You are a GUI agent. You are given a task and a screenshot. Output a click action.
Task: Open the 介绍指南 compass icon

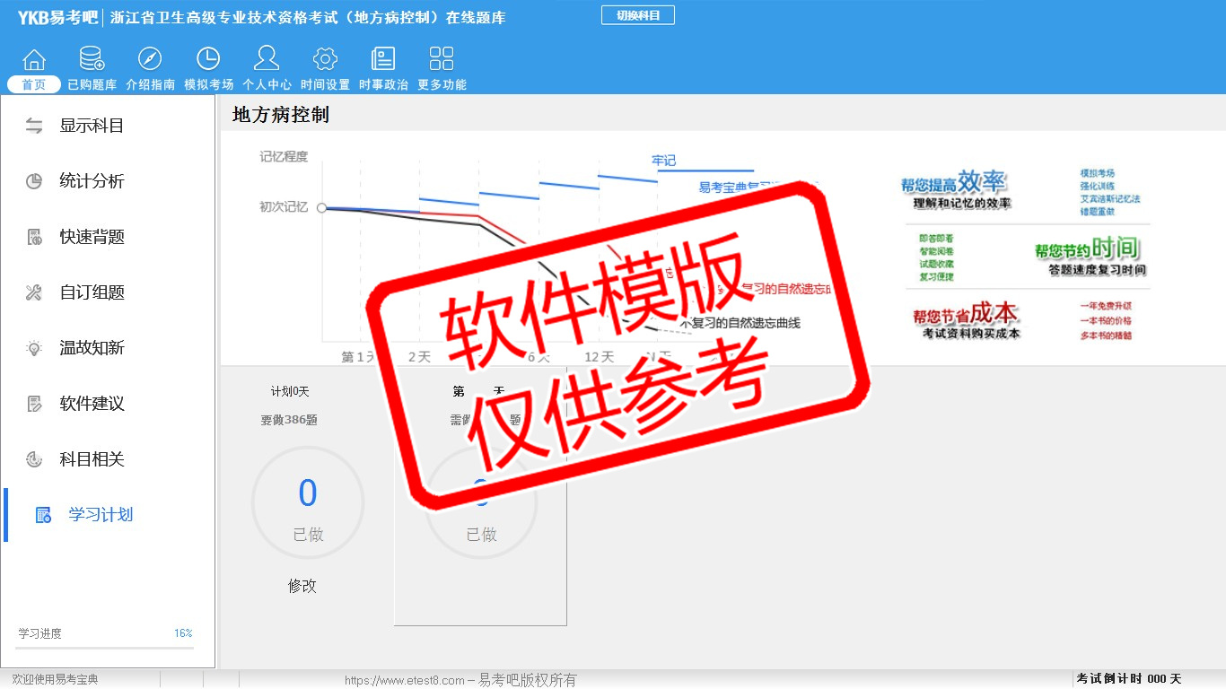tap(150, 59)
